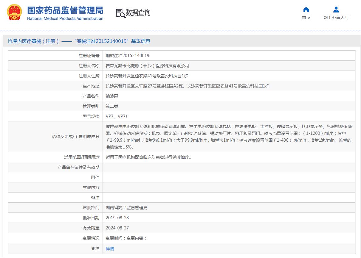Viewport: 361px width, 258px height.
Task: Open the 详情 link
Action: [110, 249]
